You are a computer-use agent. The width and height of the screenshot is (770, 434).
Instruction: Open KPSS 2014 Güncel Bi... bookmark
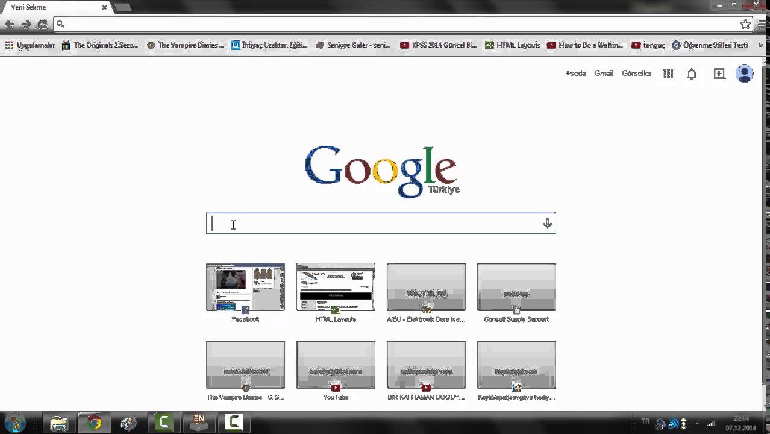tap(439, 45)
